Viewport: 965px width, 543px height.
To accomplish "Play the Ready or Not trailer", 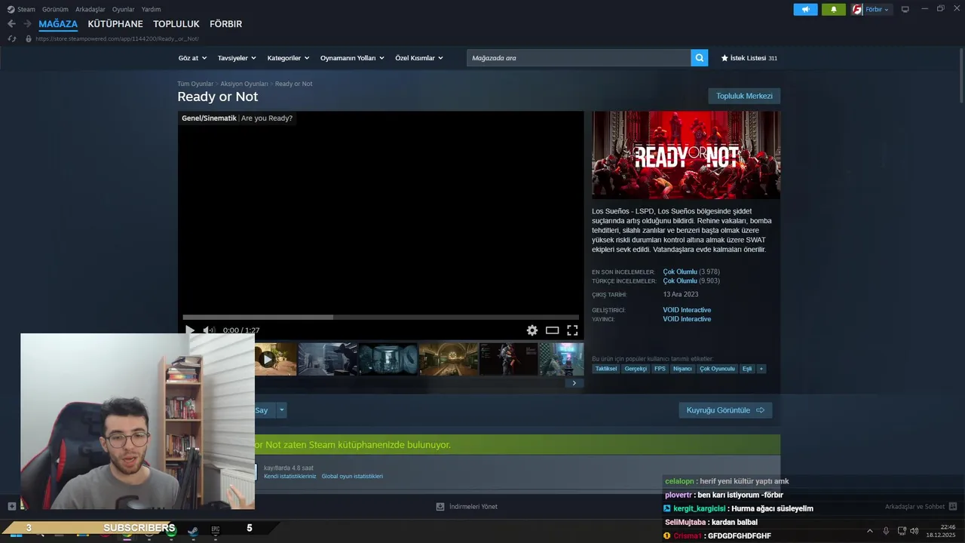I will tap(190, 330).
